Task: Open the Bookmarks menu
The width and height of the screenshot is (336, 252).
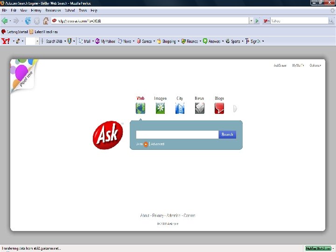Action: pos(53,10)
